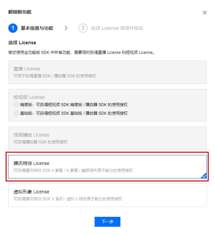Click step 1 circle icon
Screen dimensions: 215x235
coord(13,28)
